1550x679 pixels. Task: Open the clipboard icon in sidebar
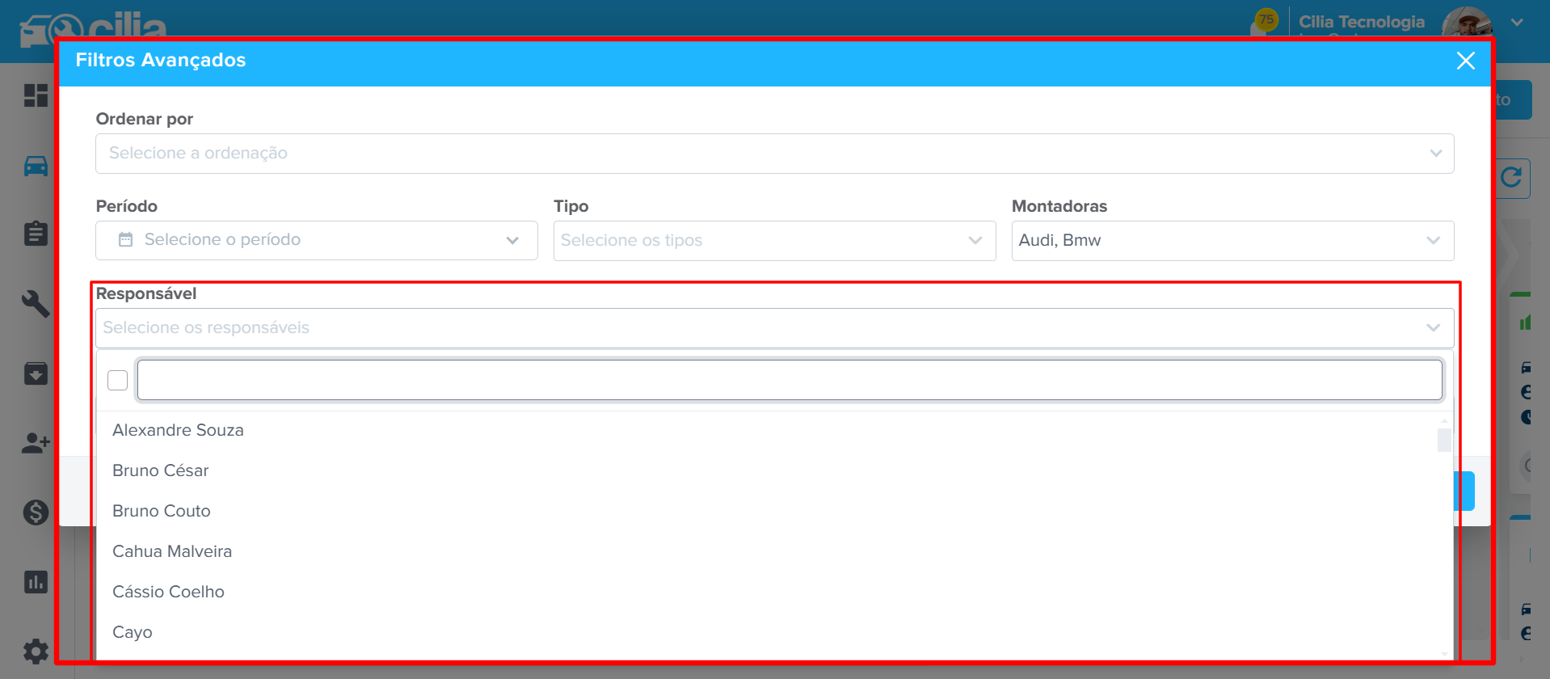[36, 234]
